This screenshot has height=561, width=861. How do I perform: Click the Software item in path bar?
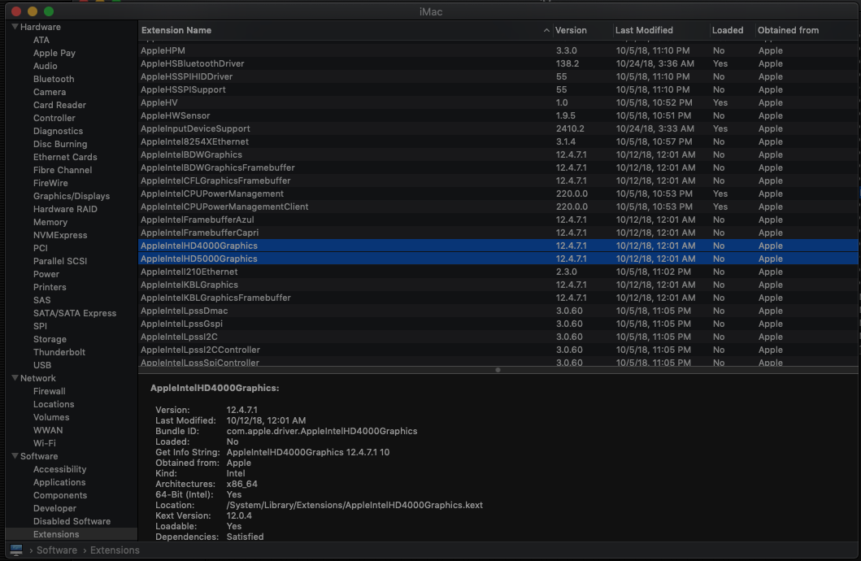tap(57, 550)
